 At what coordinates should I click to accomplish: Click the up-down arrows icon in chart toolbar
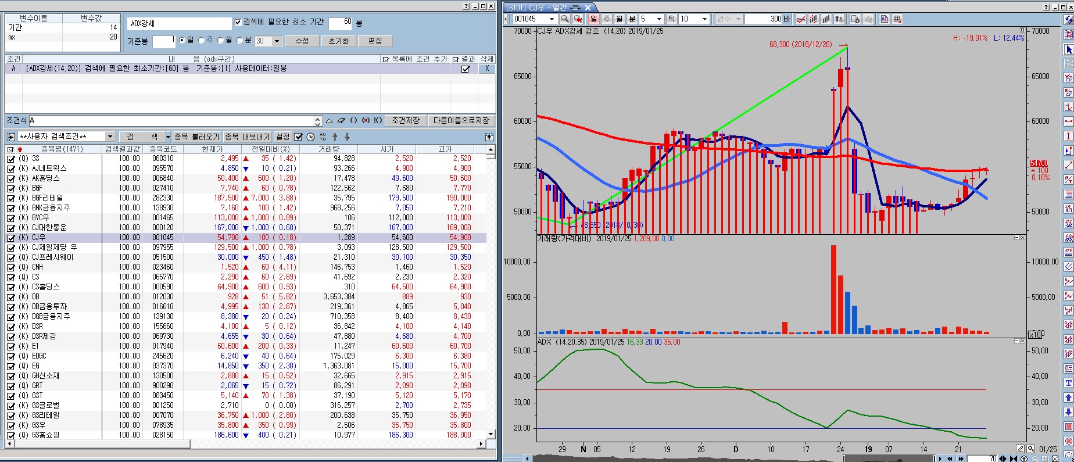pos(839,19)
